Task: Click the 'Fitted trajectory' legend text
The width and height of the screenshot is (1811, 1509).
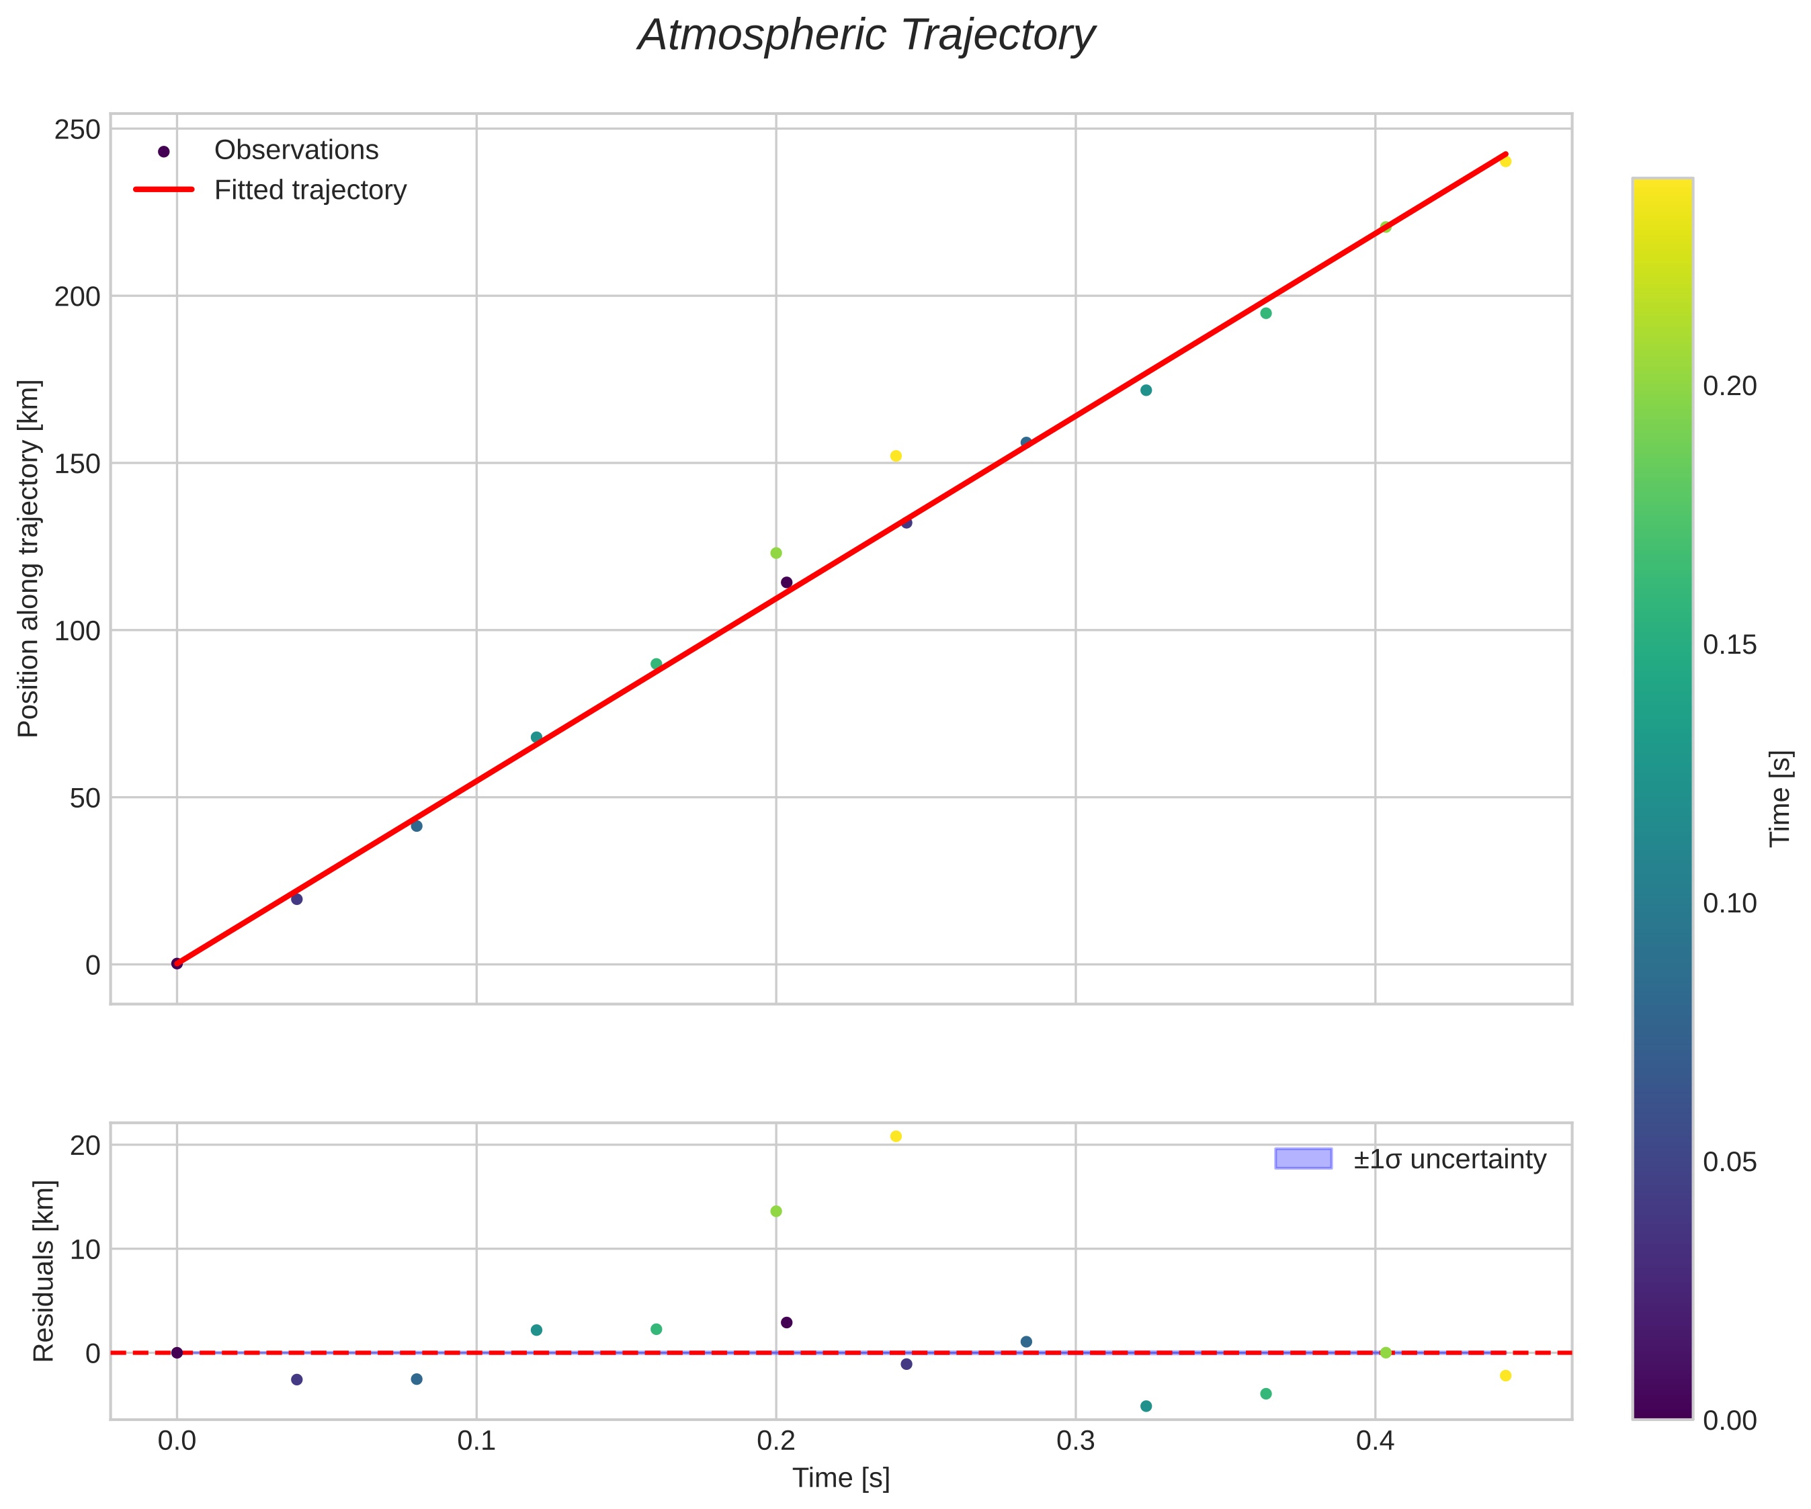Action: click(x=310, y=189)
